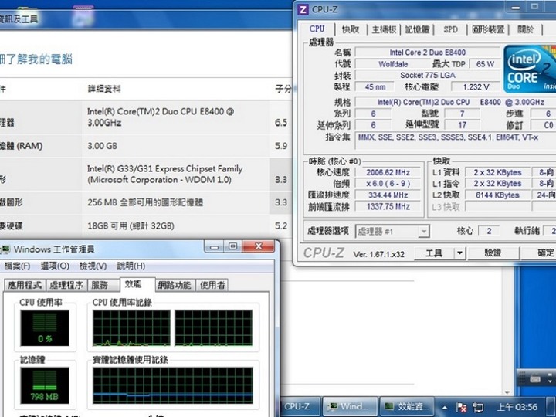Click the scrollbar down arrow in performance window

click(507, 392)
